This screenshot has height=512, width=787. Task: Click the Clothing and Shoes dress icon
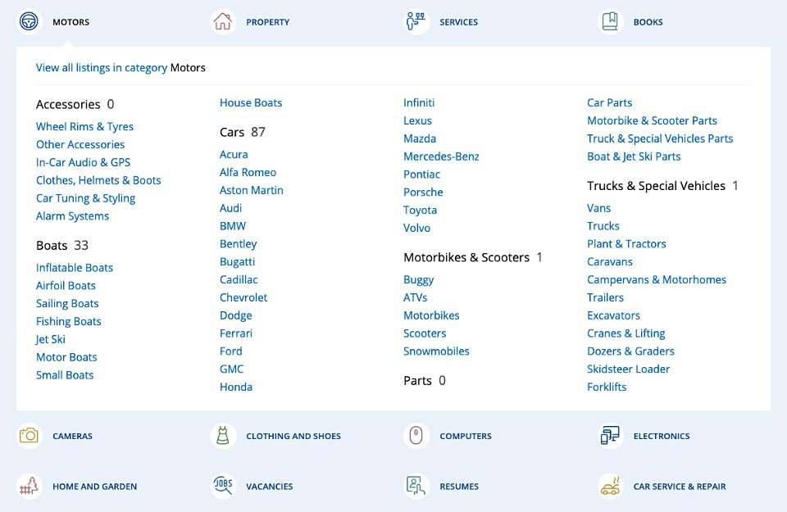(223, 436)
